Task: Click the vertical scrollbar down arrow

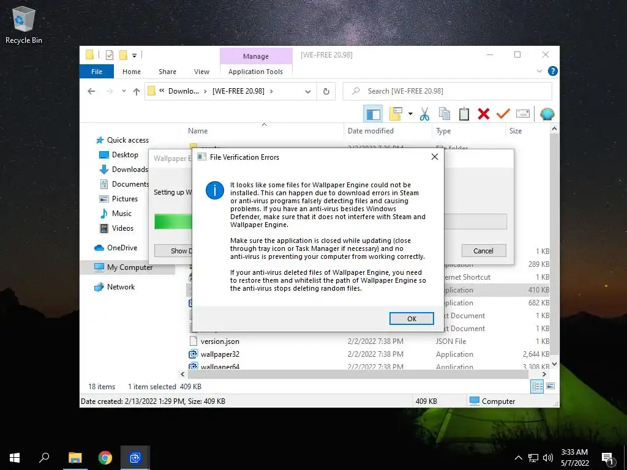Action: pyautogui.click(x=554, y=364)
